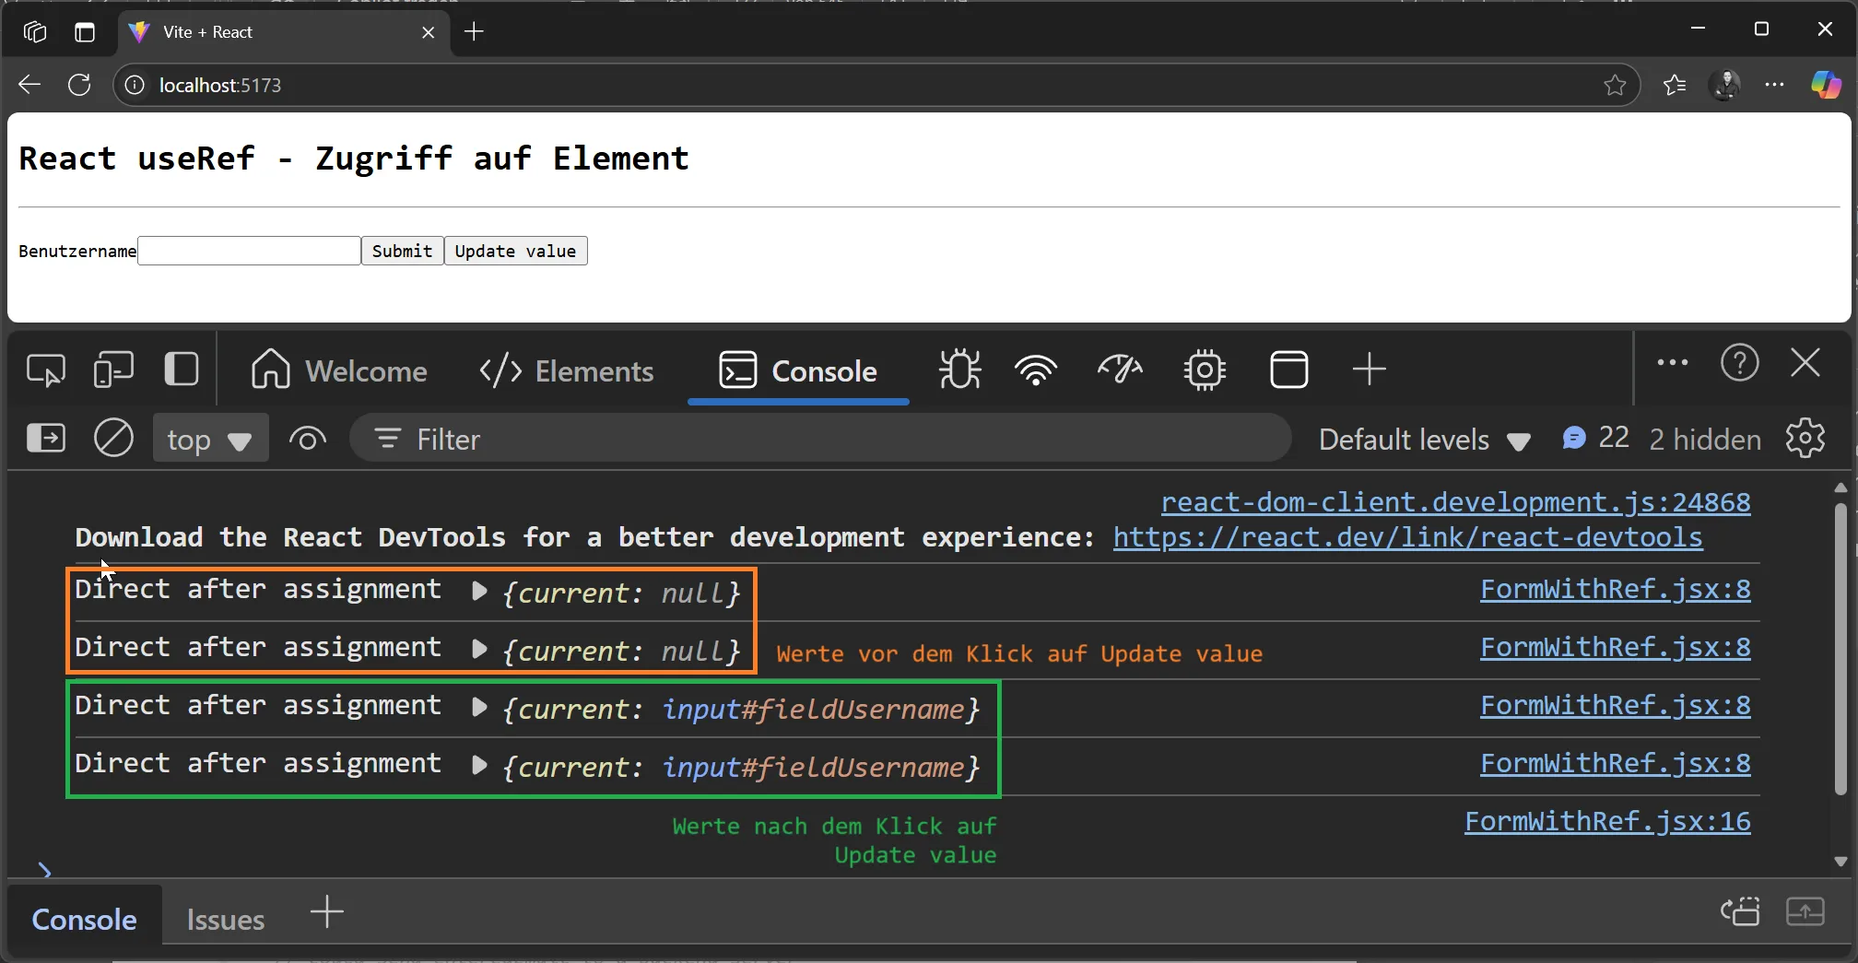1858x963 pixels.
Task: Click the Update value button
Action: click(x=515, y=251)
